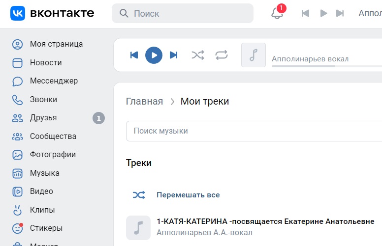Skip to previous track in header
Image resolution: width=382 pixels, height=246 pixels.
305,13
